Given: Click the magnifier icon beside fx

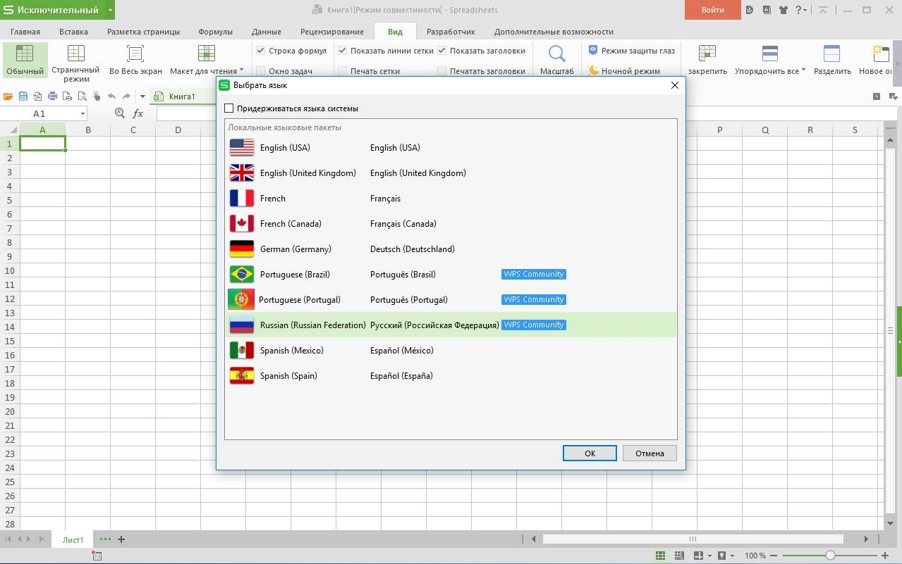Looking at the screenshot, I should coord(120,113).
